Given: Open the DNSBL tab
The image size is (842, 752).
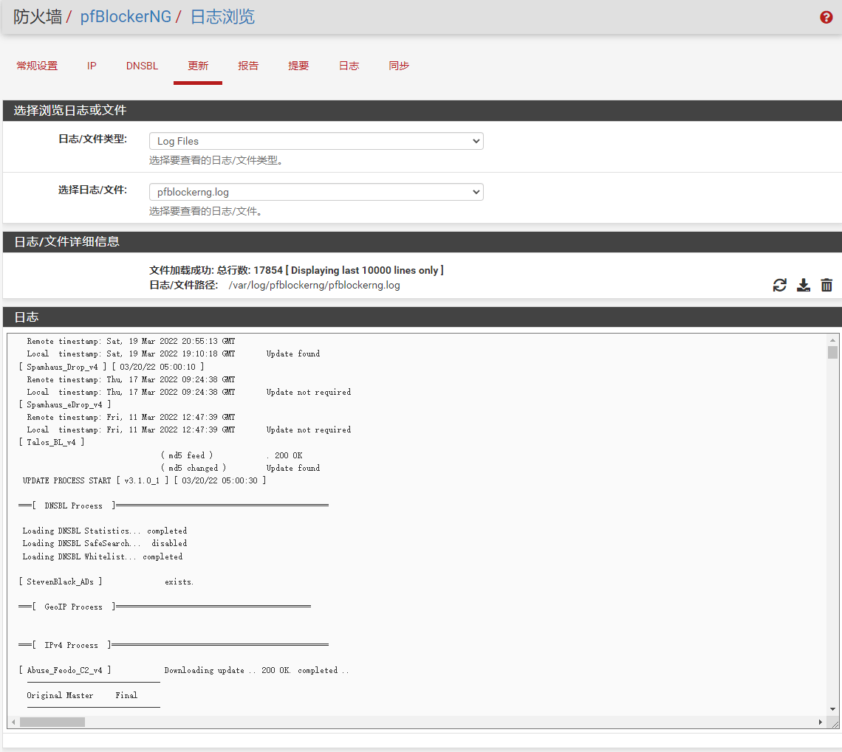Looking at the screenshot, I should coord(142,66).
